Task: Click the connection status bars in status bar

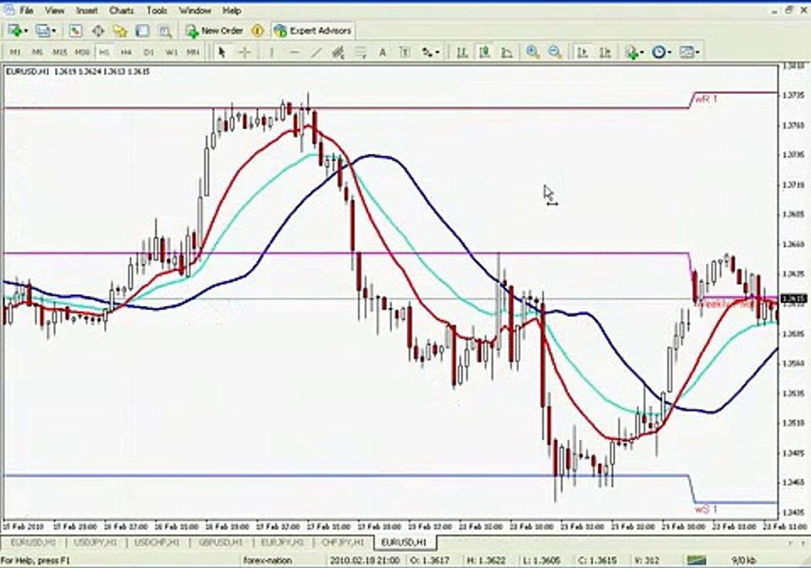Action: coord(696,560)
